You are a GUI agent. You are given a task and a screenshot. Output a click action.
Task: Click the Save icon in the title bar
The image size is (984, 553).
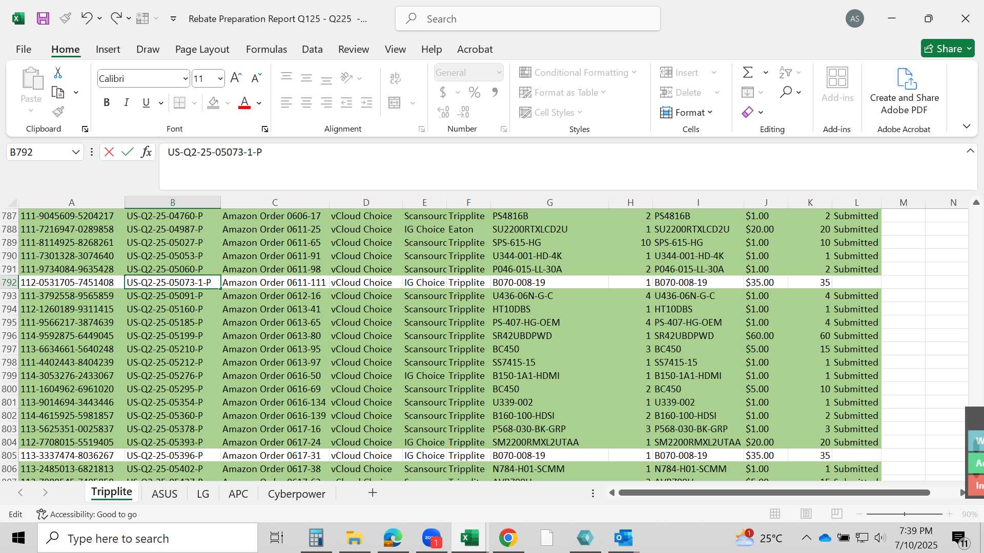43,19
